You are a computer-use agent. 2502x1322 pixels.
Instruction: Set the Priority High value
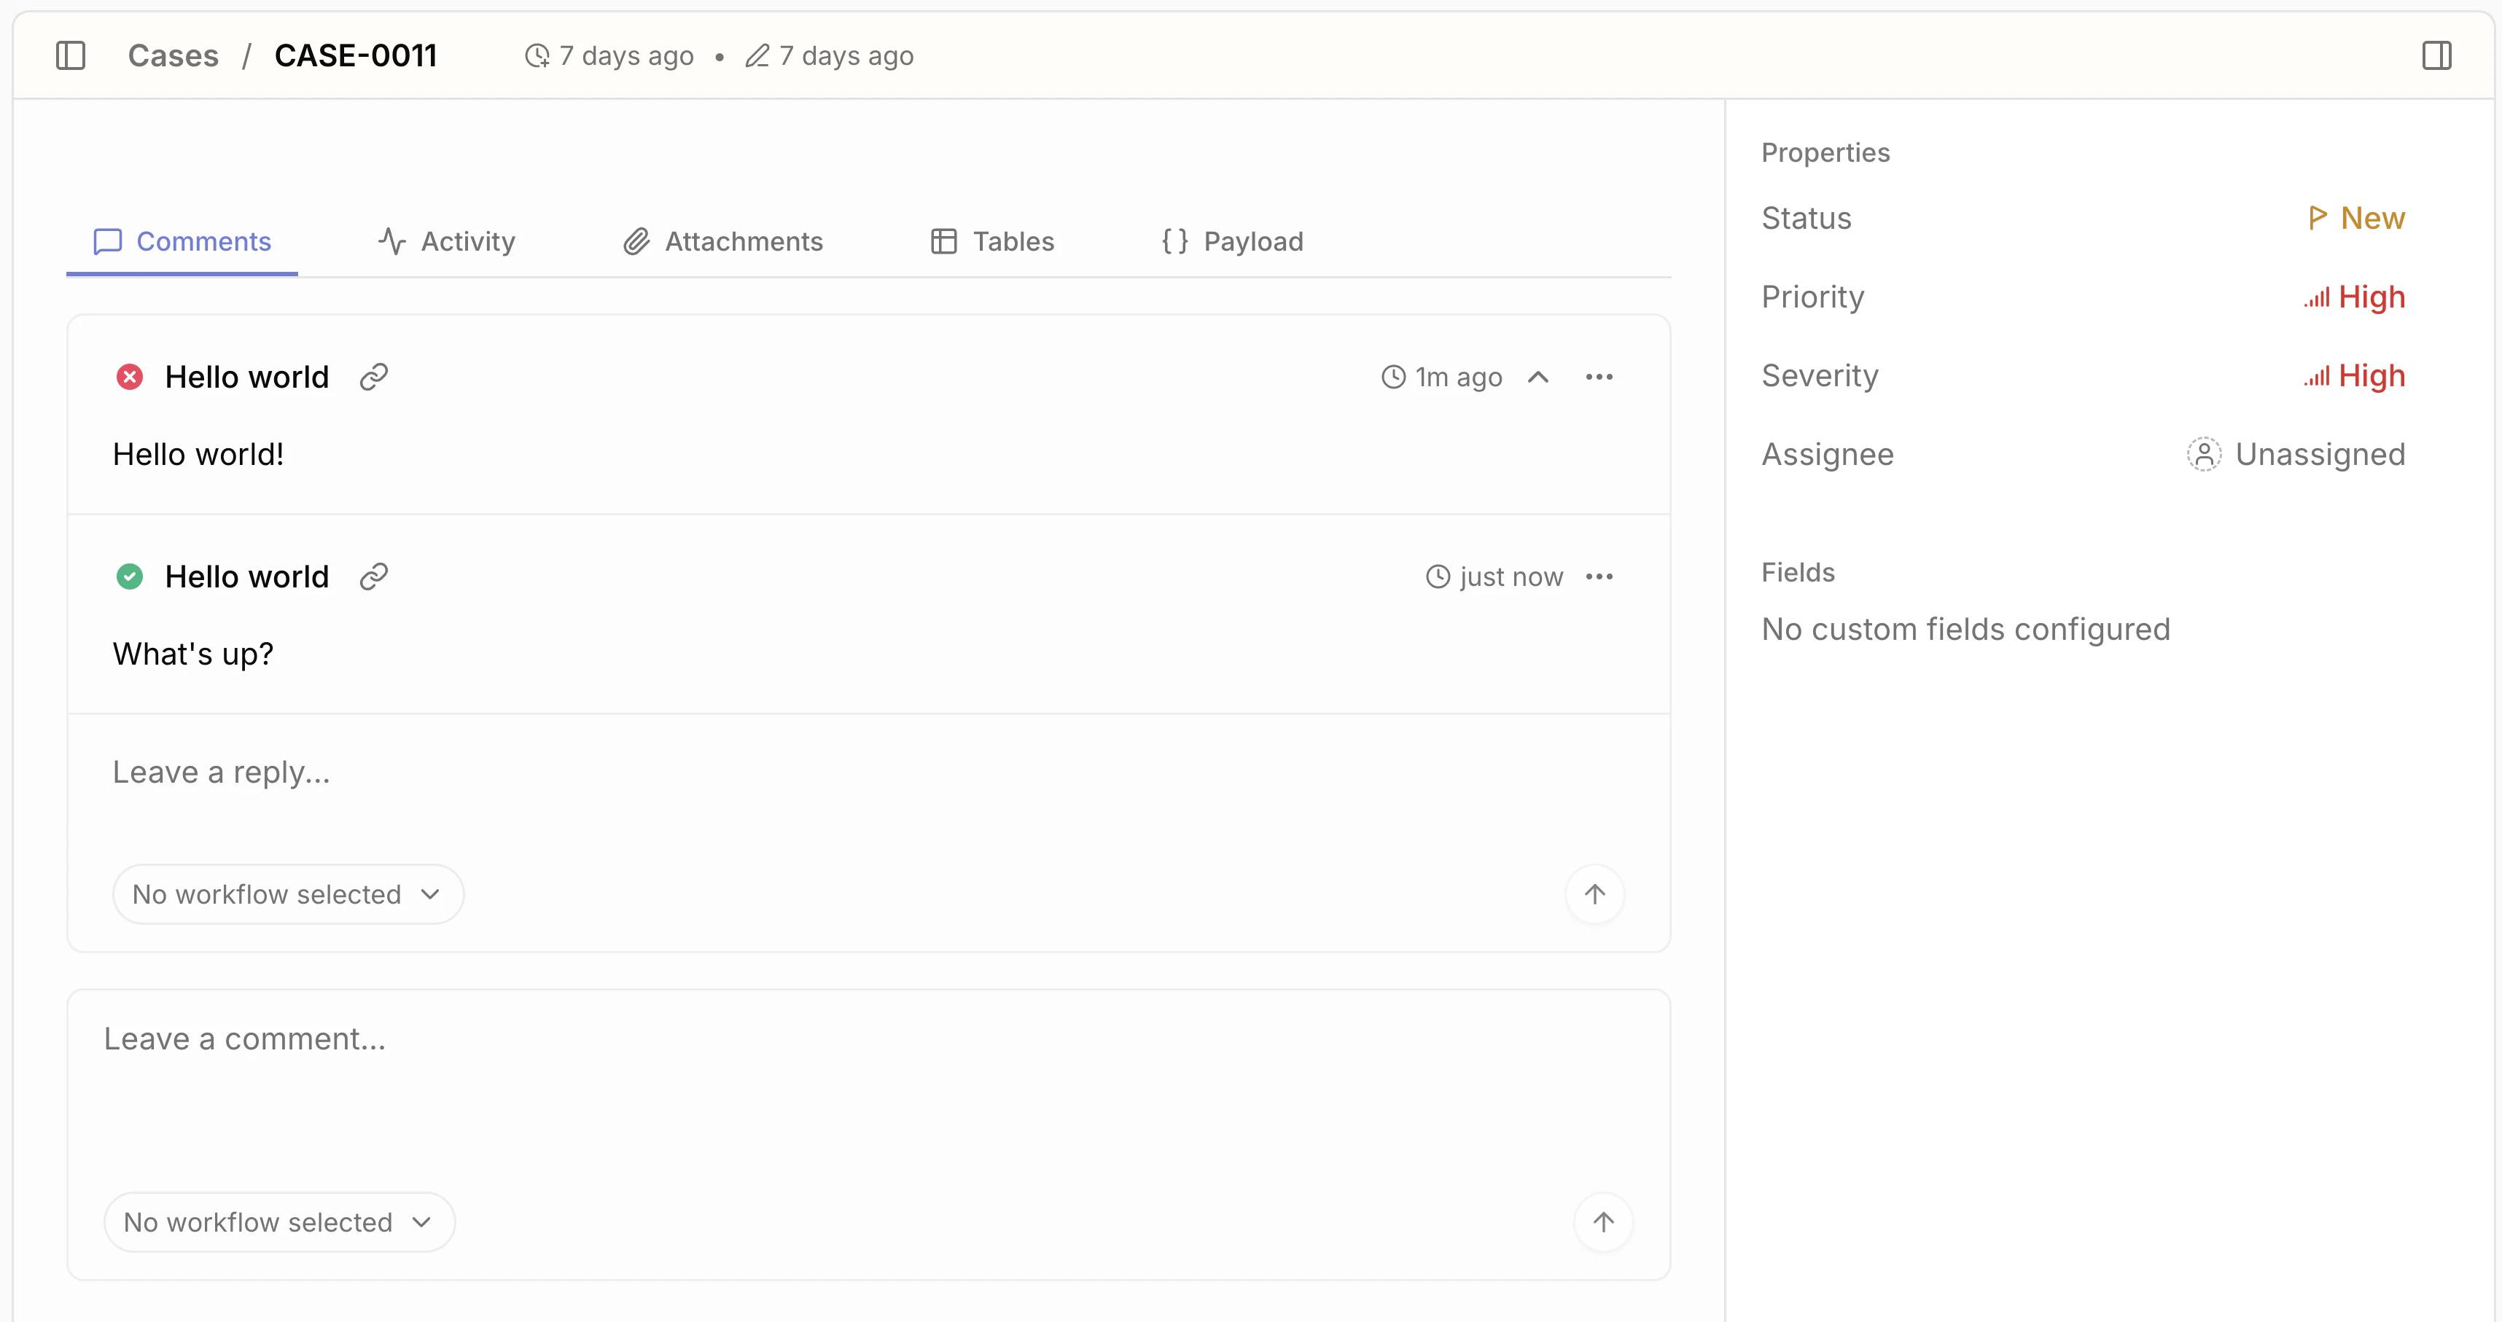tap(2355, 297)
